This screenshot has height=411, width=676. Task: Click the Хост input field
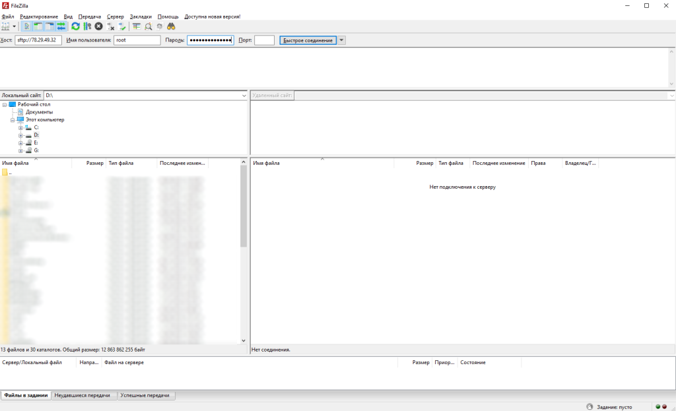pos(38,40)
